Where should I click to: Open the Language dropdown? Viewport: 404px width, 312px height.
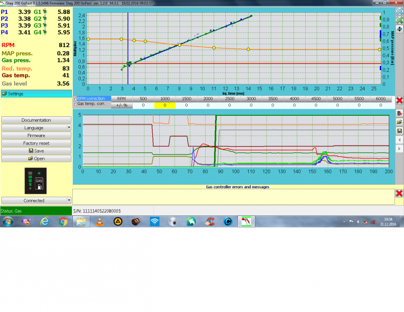click(36, 128)
